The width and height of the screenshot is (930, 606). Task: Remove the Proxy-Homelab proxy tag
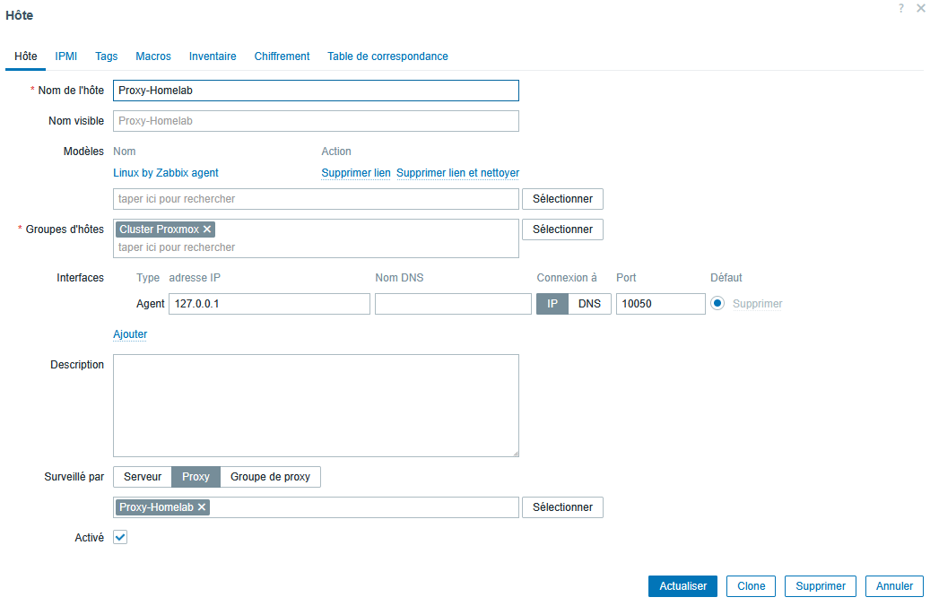click(202, 507)
